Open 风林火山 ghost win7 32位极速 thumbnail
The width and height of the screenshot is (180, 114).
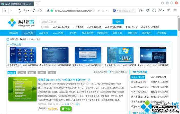click(x=120, y=55)
